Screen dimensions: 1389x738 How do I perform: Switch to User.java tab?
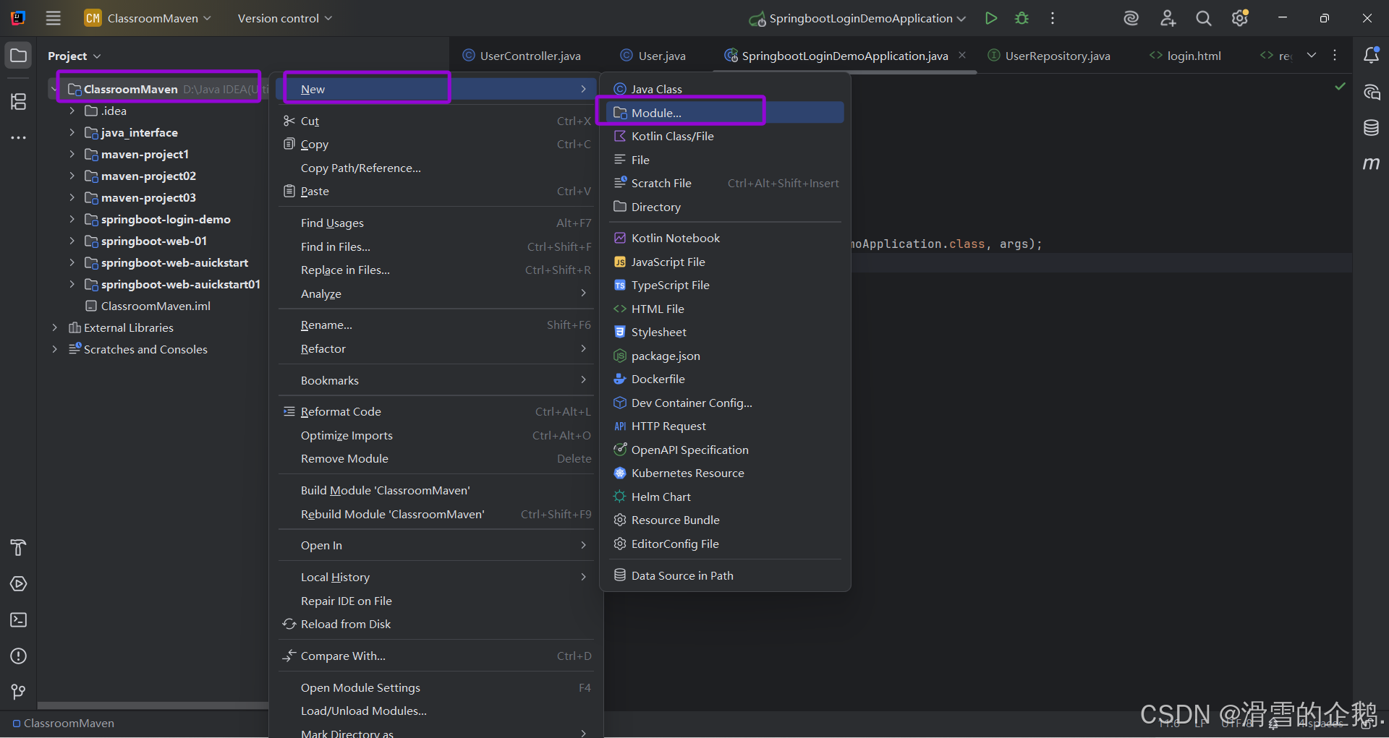pos(653,56)
